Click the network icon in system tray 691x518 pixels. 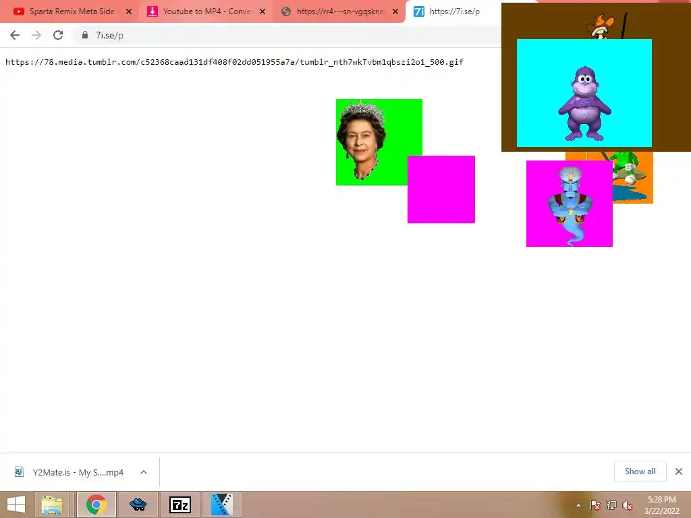point(611,505)
